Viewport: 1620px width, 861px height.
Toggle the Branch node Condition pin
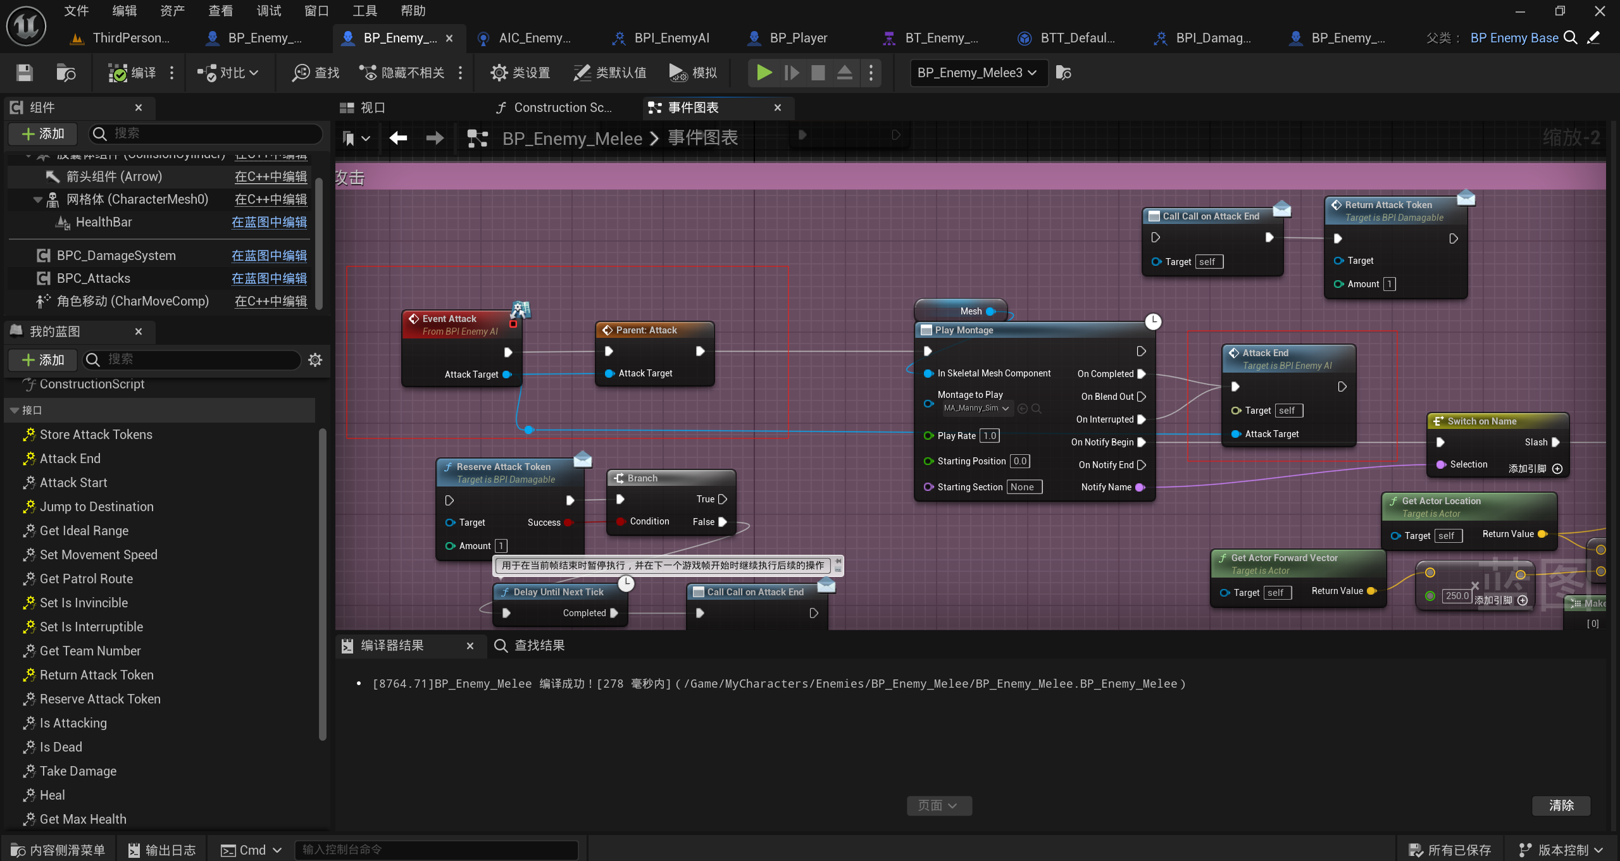pyautogui.click(x=621, y=522)
